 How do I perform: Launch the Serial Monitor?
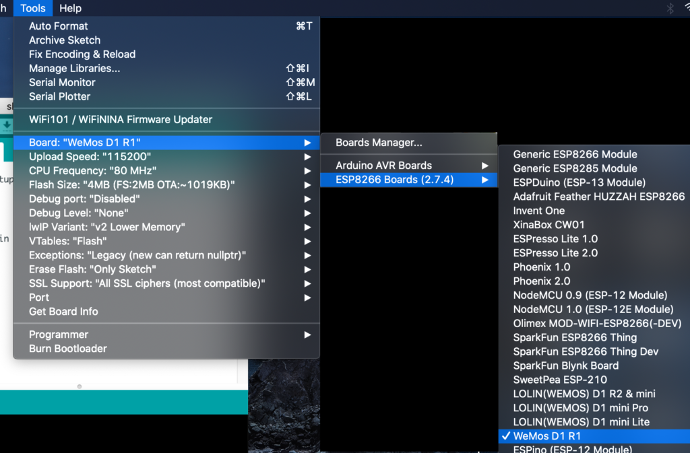point(167,82)
